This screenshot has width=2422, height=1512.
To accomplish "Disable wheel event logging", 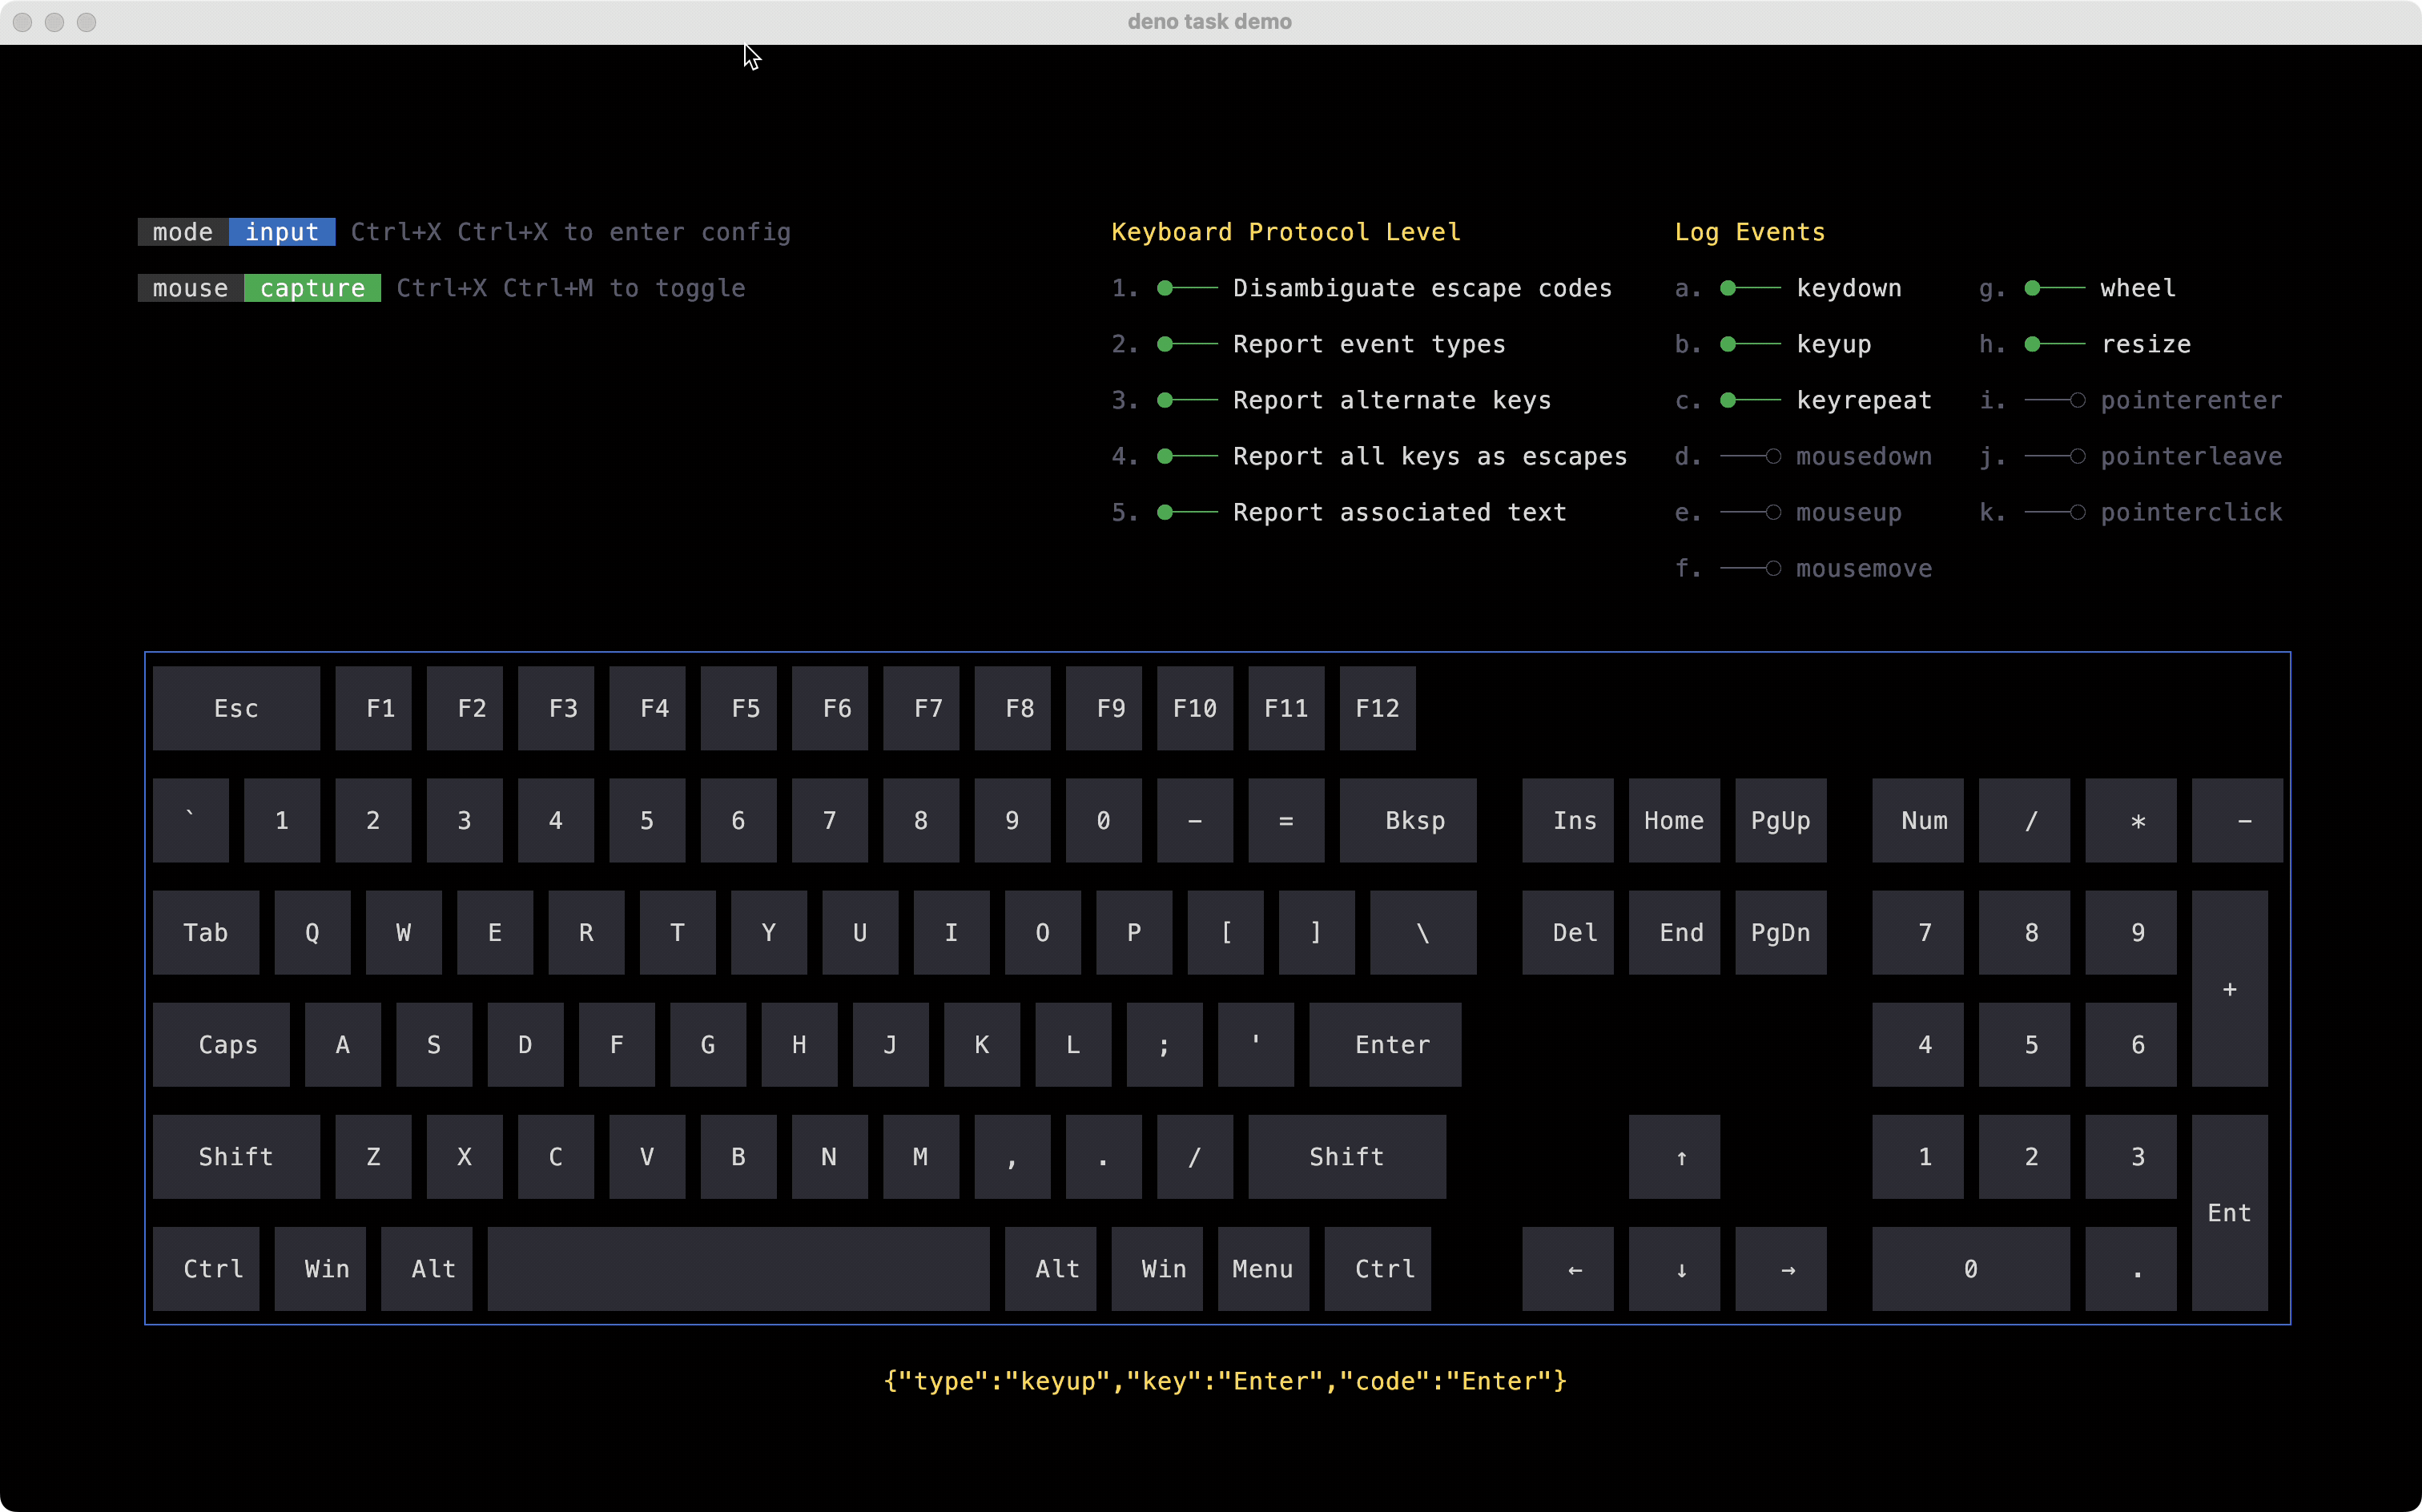I will [2054, 288].
